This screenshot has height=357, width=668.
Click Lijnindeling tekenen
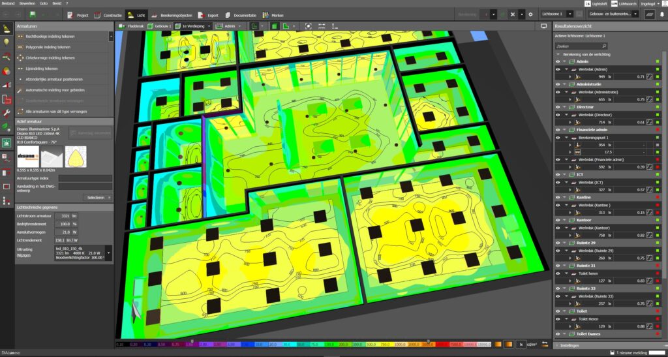coord(41,69)
